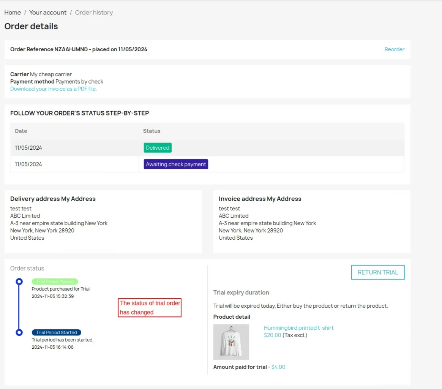Click the Reorder link
This screenshot has width=442, height=389.
(394, 49)
